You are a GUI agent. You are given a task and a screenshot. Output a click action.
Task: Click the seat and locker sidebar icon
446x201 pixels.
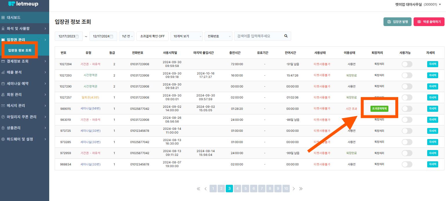(x=3, y=29)
